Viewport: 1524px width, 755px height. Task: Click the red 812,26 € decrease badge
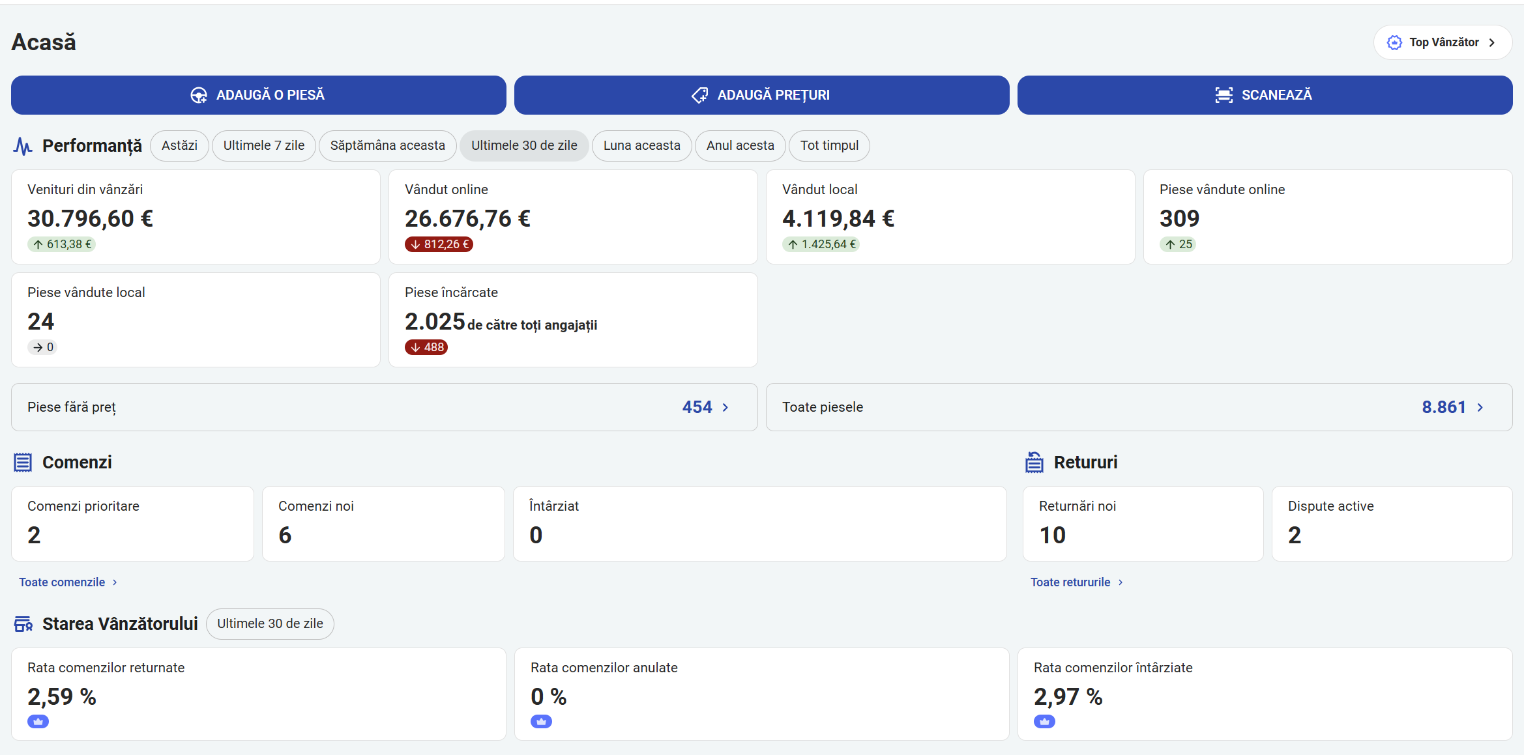coord(439,244)
